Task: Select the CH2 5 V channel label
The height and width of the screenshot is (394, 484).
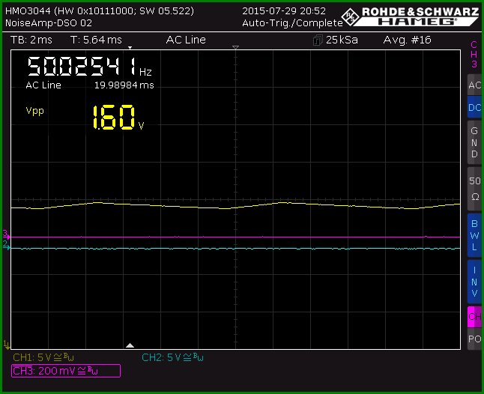Action: 172,357
